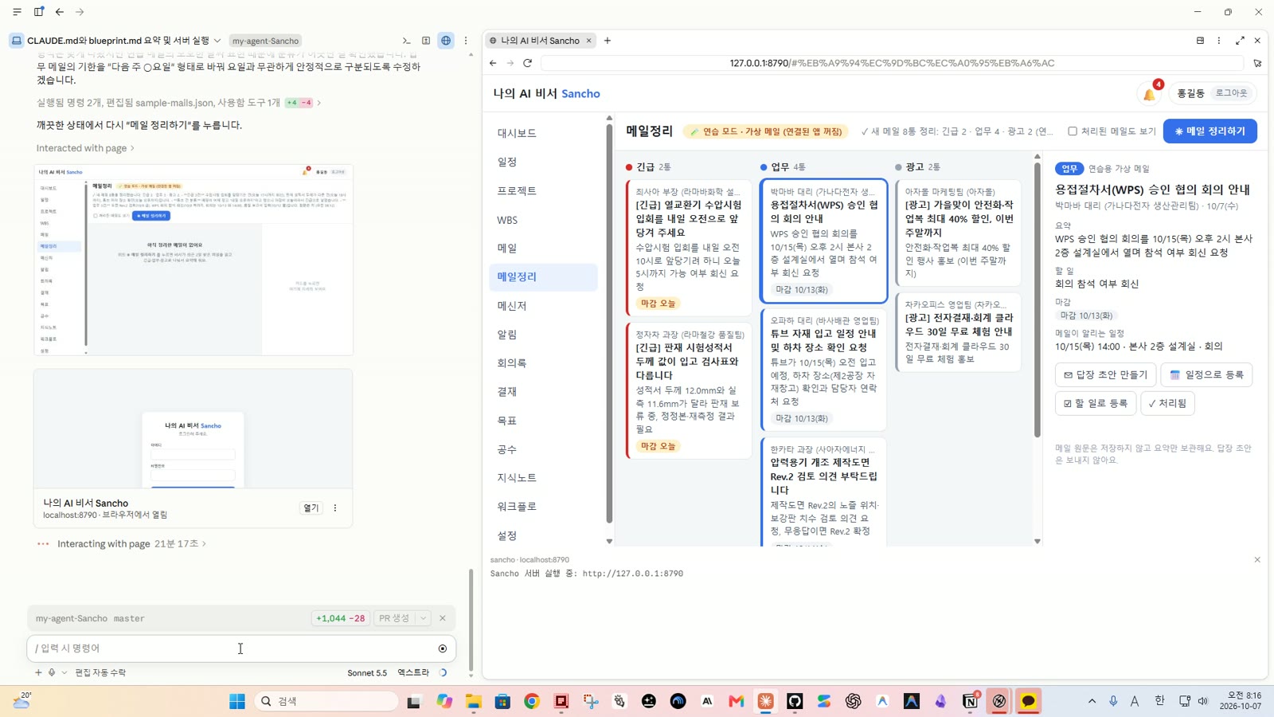The width and height of the screenshot is (1274, 717).
Task: Open Chrome from the Windows taskbar
Action: (x=532, y=701)
